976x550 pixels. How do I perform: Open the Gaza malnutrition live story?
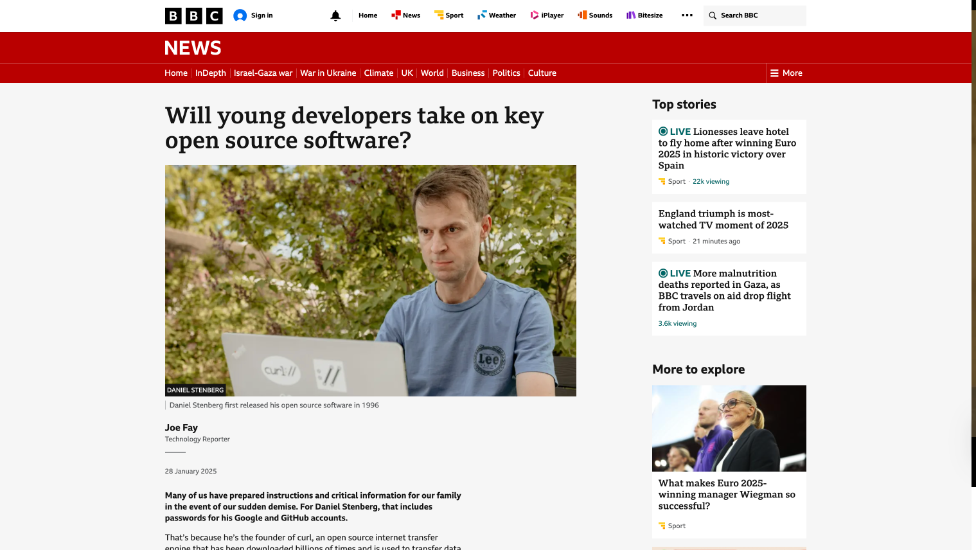point(724,290)
